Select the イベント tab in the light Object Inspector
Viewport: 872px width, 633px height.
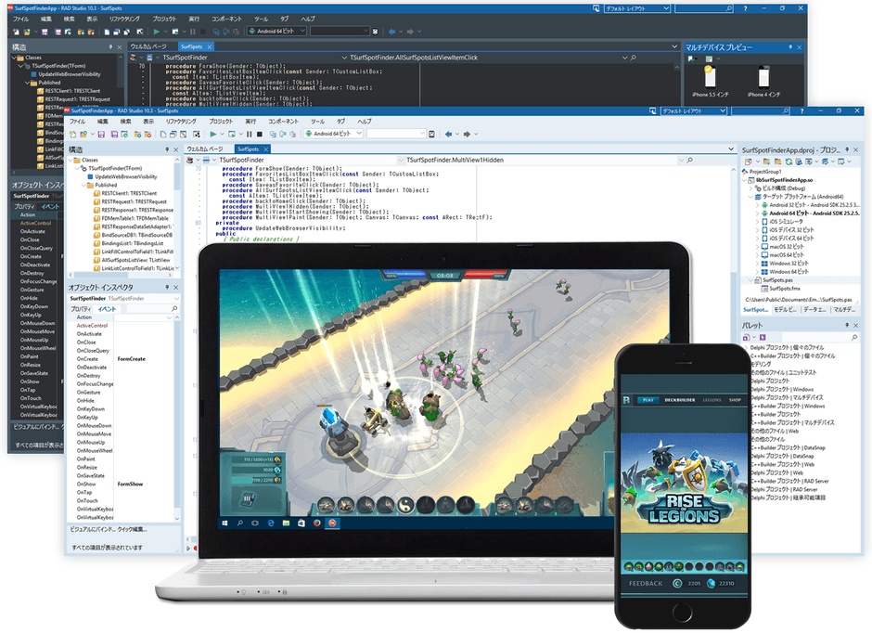[x=107, y=308]
